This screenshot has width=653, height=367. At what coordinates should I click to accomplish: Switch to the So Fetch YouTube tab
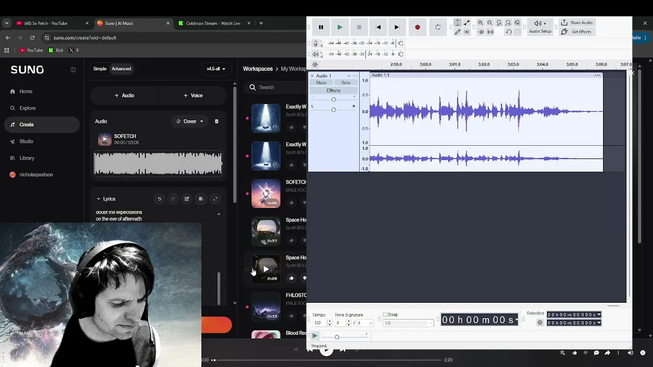coord(53,23)
